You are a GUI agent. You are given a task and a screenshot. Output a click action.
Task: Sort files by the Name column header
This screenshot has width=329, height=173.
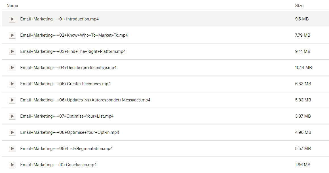[x=12, y=6]
